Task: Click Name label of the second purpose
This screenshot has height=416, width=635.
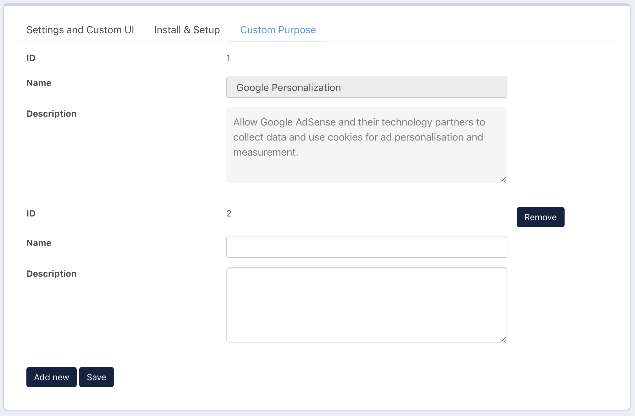Action: (39, 243)
